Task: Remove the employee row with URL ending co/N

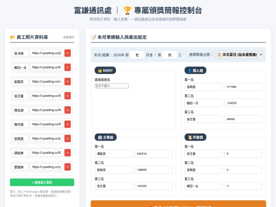Action: (x=67, y=110)
